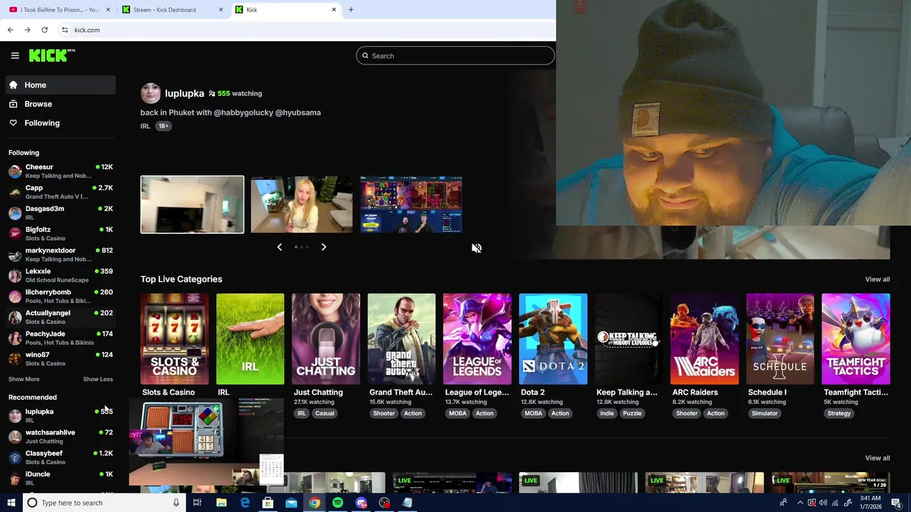
Task: Select the slots game featured thumbnail
Action: tap(411, 205)
